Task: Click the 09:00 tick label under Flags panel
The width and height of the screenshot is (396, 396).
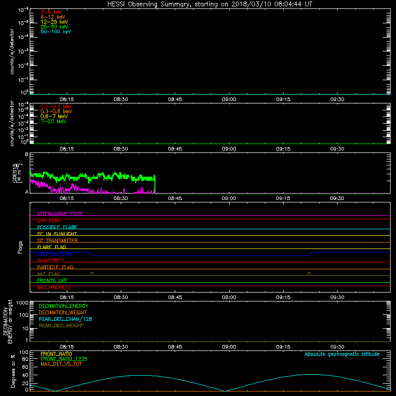Action: tap(229, 297)
